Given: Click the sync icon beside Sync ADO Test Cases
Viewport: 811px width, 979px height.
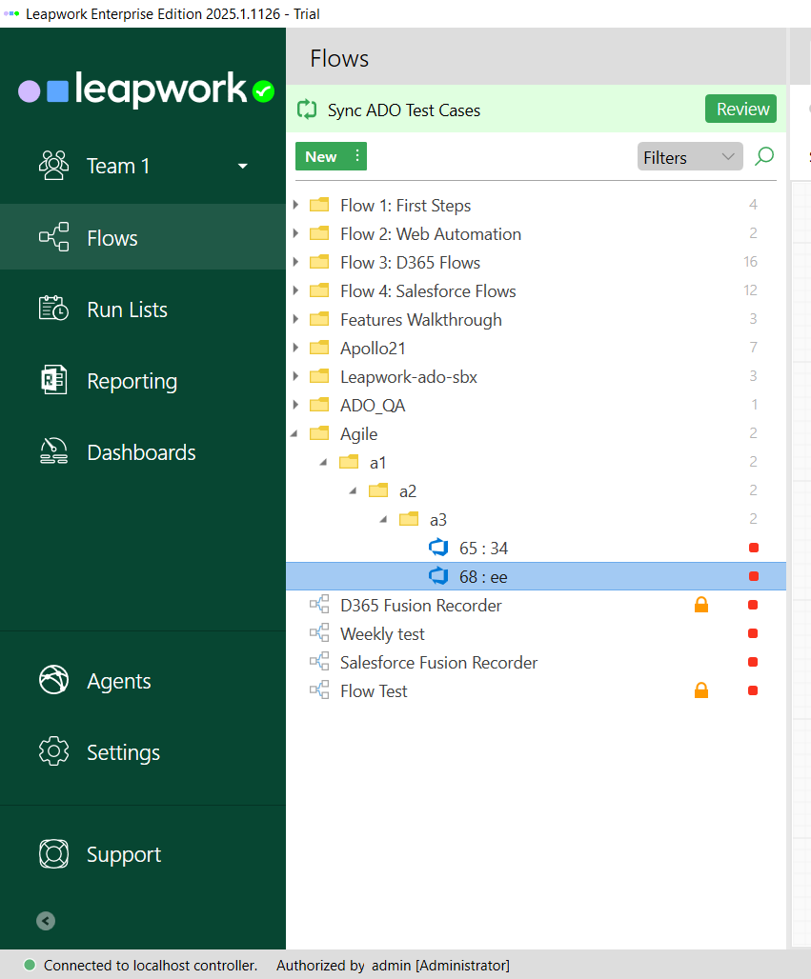Looking at the screenshot, I should pyautogui.click(x=305, y=109).
